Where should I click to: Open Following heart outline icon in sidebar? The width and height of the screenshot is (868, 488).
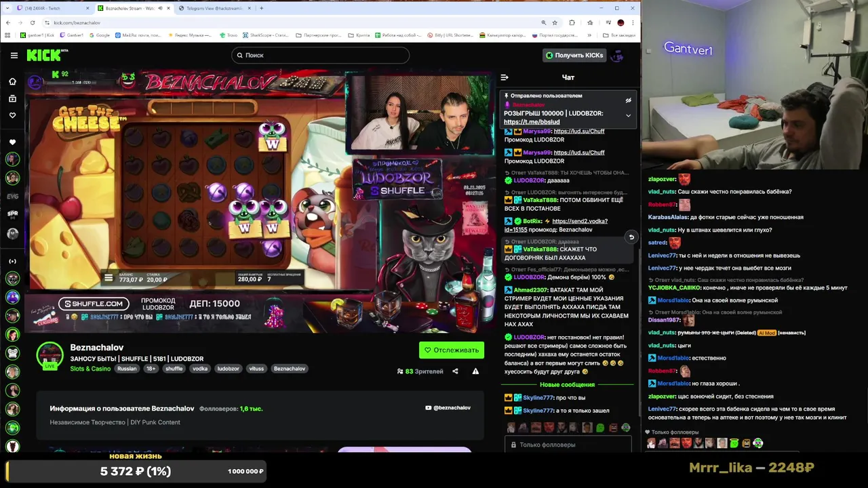point(12,115)
